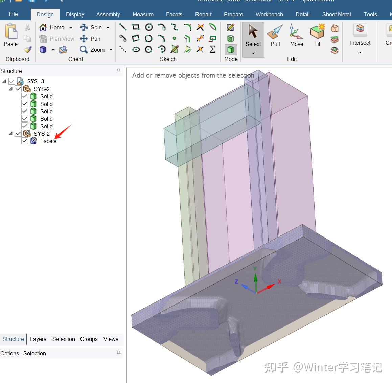Select the Pull tool
Screen dimensions: 392x383
275,36
